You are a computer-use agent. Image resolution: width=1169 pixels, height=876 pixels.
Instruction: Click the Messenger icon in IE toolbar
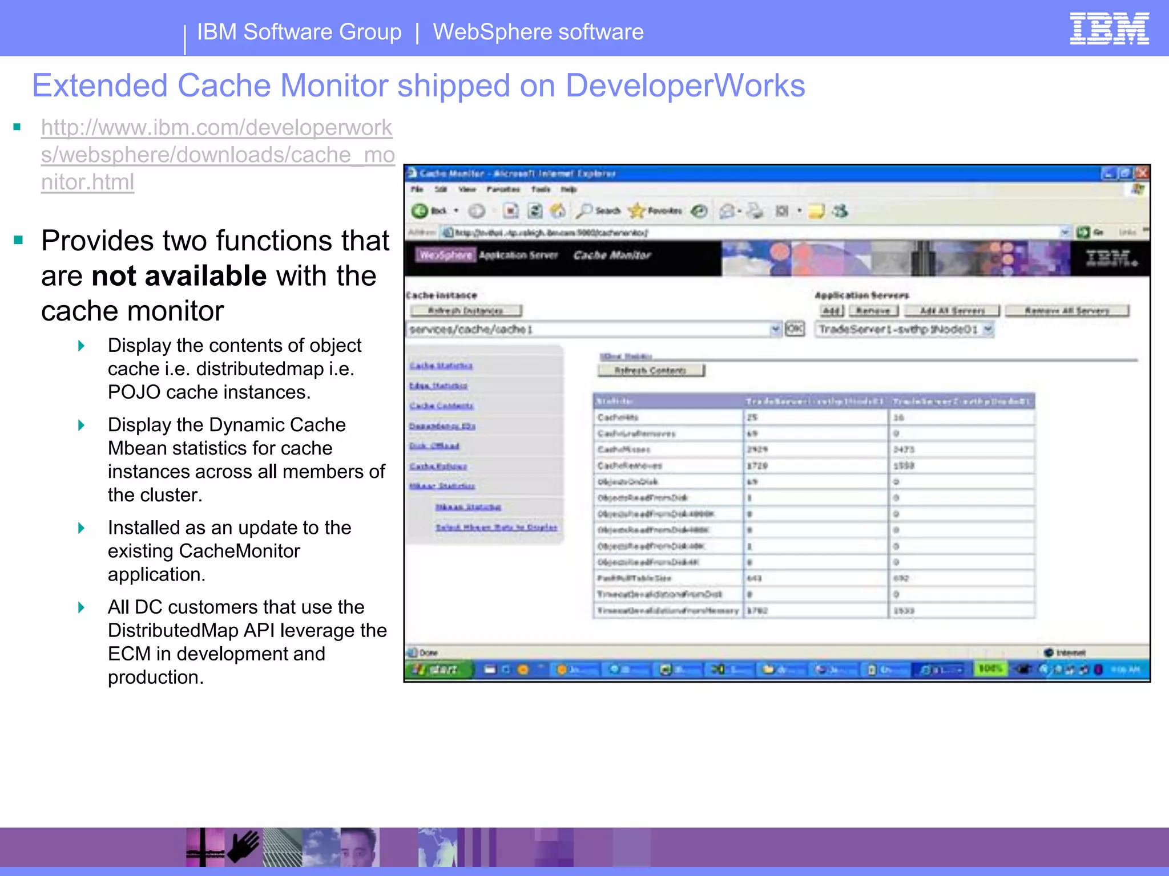pyautogui.click(x=840, y=211)
